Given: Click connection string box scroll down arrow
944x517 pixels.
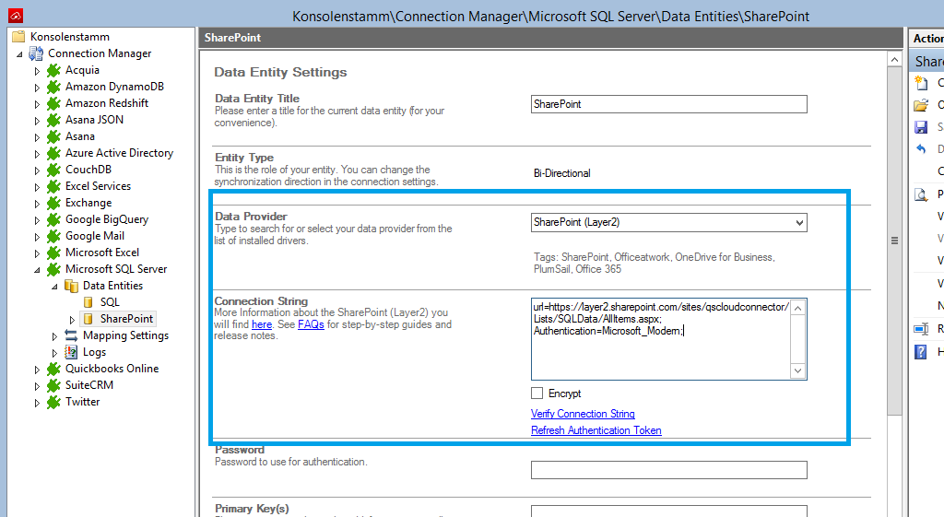Looking at the screenshot, I should coord(797,370).
